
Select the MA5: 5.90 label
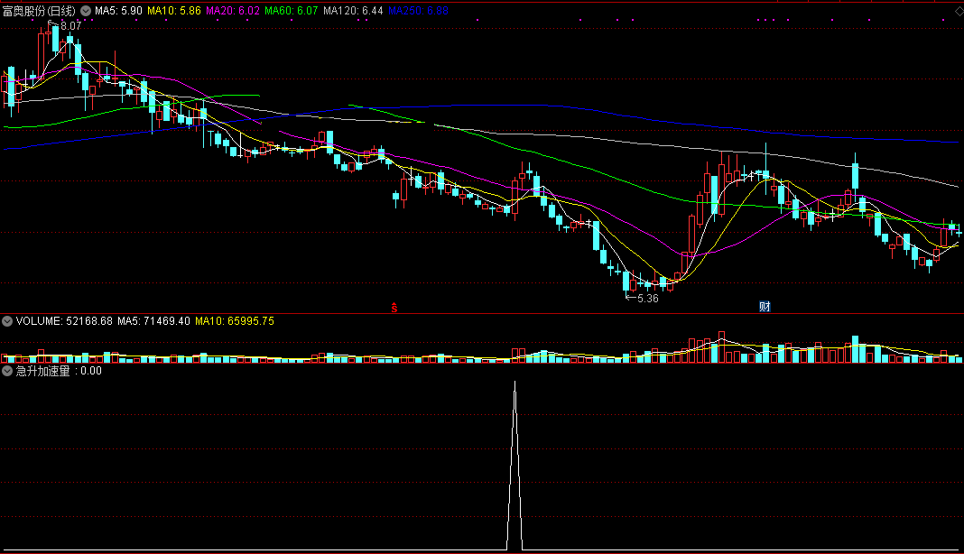point(118,11)
